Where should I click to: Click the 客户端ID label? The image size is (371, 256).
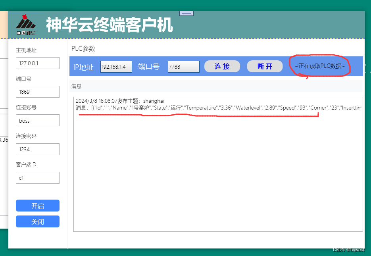point(26,164)
